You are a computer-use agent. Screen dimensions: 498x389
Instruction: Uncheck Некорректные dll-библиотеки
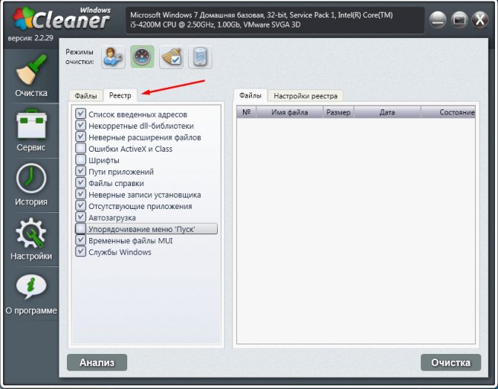[x=81, y=125]
